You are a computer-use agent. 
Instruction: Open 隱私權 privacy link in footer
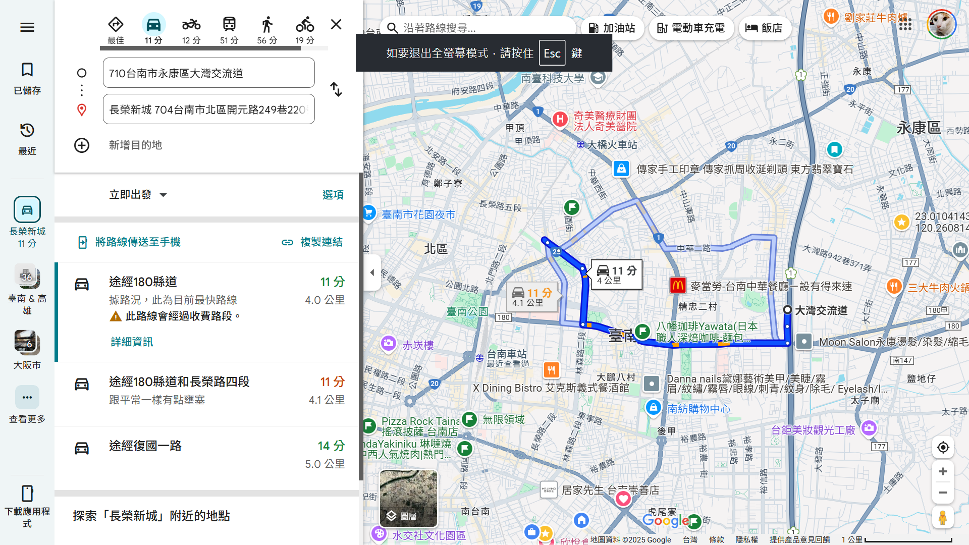(x=746, y=539)
